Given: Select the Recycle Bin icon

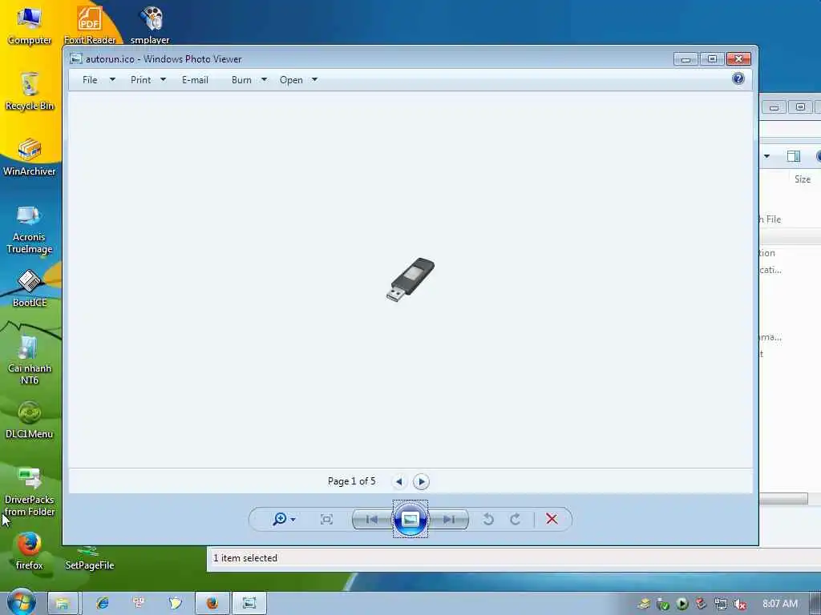Looking at the screenshot, I should coord(30,91).
